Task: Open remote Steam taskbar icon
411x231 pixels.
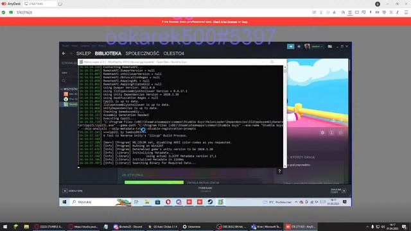Action: click(210, 202)
